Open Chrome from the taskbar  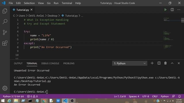coord(44,101)
